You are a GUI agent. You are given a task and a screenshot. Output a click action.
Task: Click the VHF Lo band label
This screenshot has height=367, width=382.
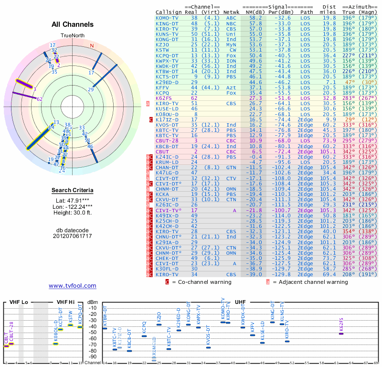[19, 302]
